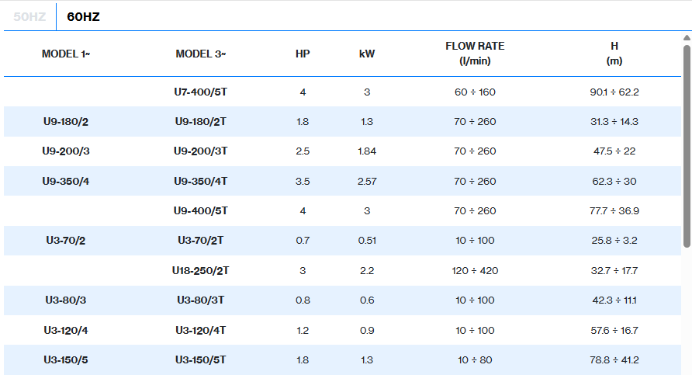This screenshot has width=692, height=375.
Task: Click the MODEL 3~ column header
Action: pyautogui.click(x=201, y=54)
